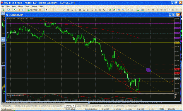Toggle the Terminal window icon
The image size is (183, 111).
[23, 10]
